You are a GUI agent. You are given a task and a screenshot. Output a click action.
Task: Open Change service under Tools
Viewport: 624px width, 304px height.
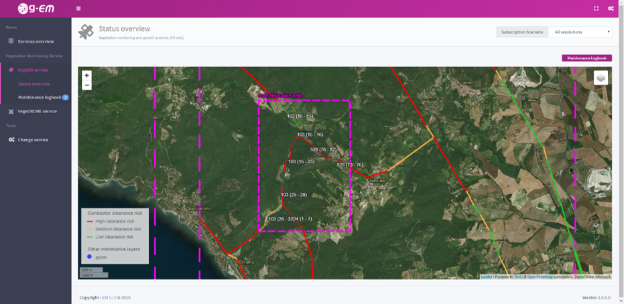tap(33, 140)
